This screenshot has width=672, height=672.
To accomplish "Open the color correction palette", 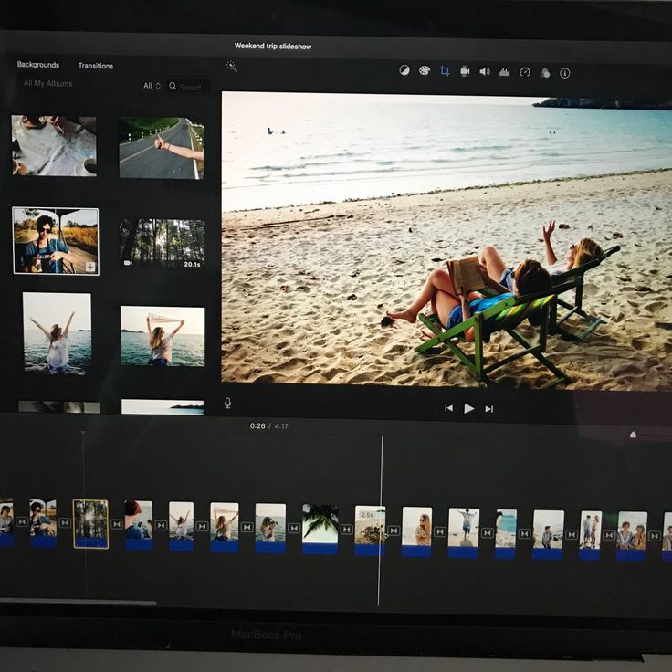I will pyautogui.click(x=425, y=70).
